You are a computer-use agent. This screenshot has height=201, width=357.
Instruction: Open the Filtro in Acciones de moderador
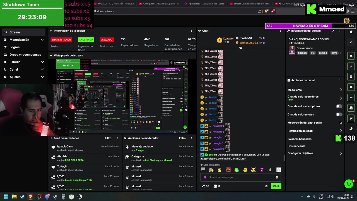tap(182, 138)
